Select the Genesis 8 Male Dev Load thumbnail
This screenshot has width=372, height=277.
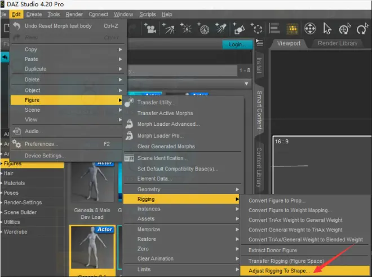[92, 191]
